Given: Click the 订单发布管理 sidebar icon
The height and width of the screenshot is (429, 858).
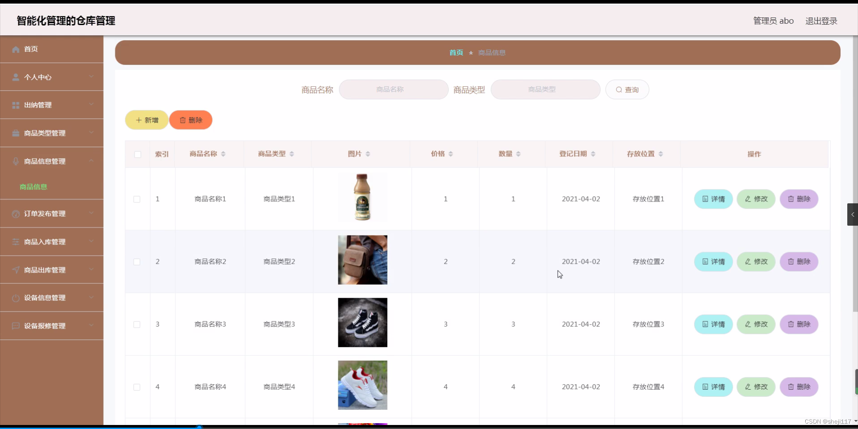Looking at the screenshot, I should 16,214.
